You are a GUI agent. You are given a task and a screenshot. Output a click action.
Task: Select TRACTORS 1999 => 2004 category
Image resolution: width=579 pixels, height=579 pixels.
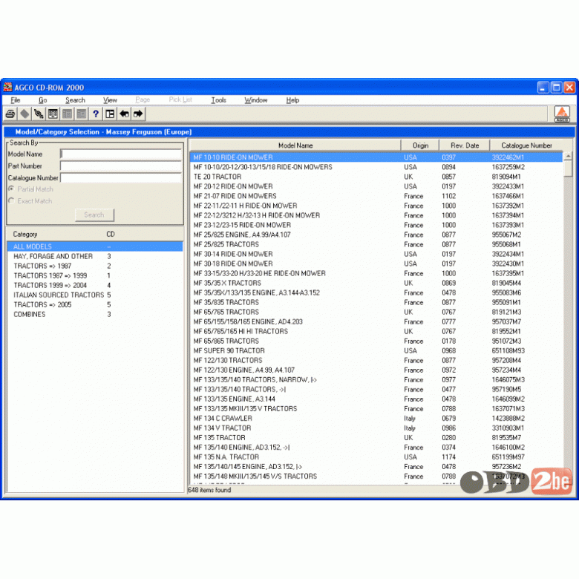[x=95, y=285]
